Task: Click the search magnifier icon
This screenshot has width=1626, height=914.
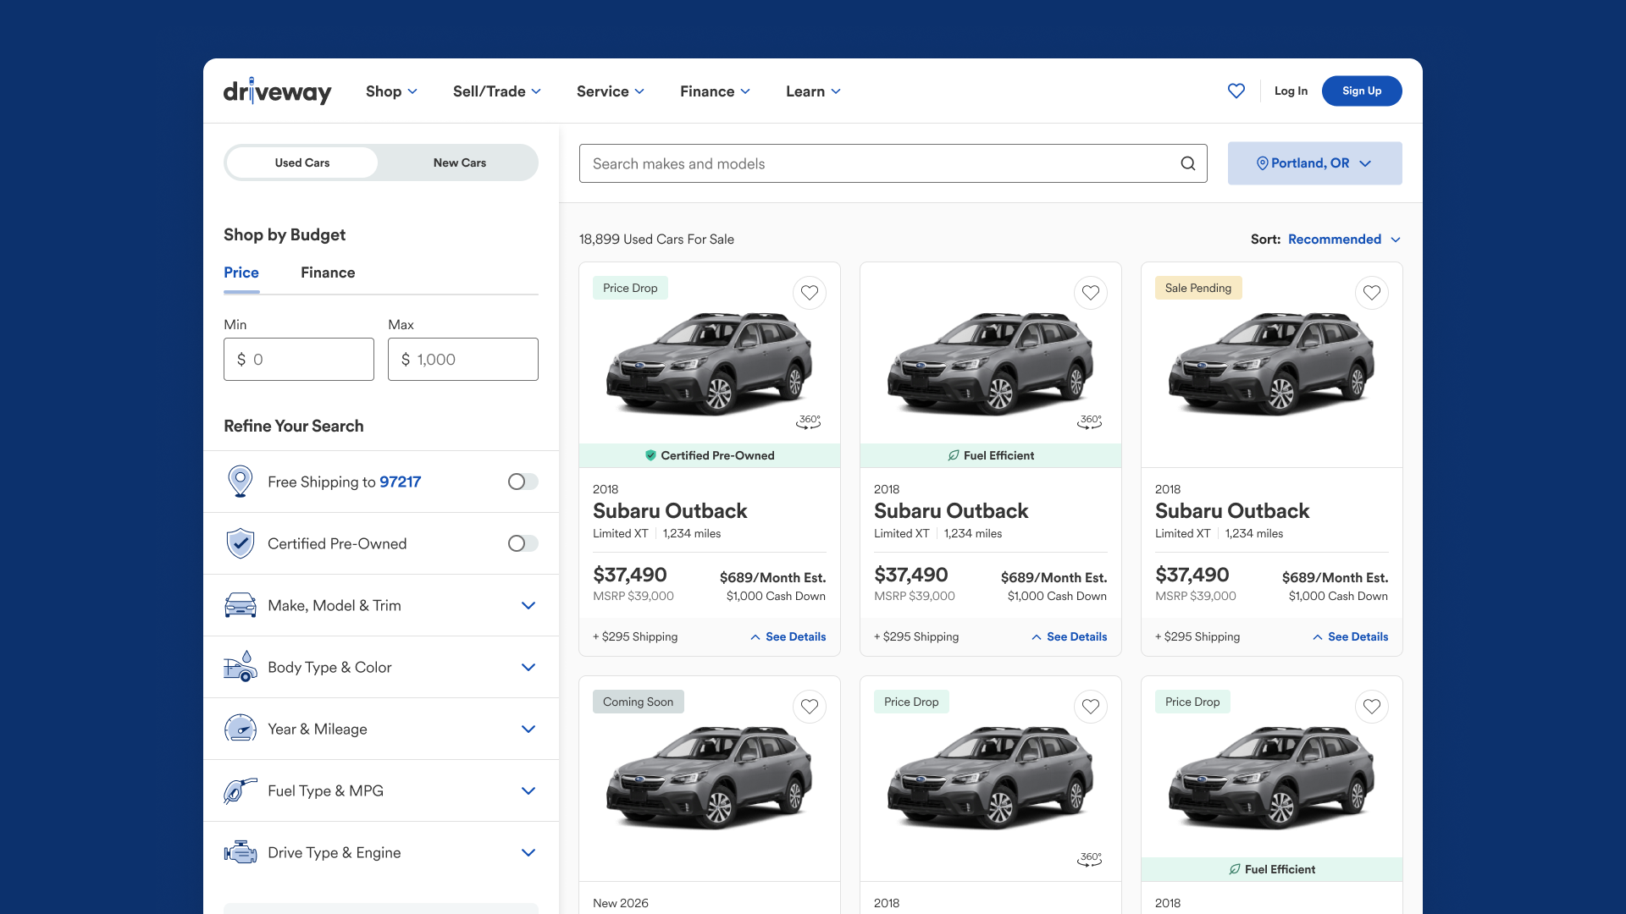Action: [x=1188, y=163]
